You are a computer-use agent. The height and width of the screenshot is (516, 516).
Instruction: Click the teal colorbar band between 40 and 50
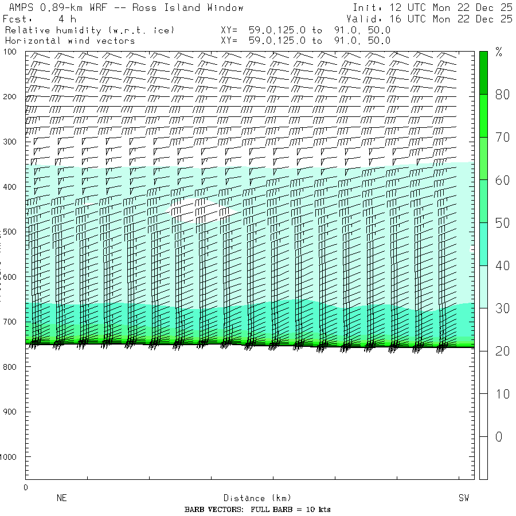483,244
